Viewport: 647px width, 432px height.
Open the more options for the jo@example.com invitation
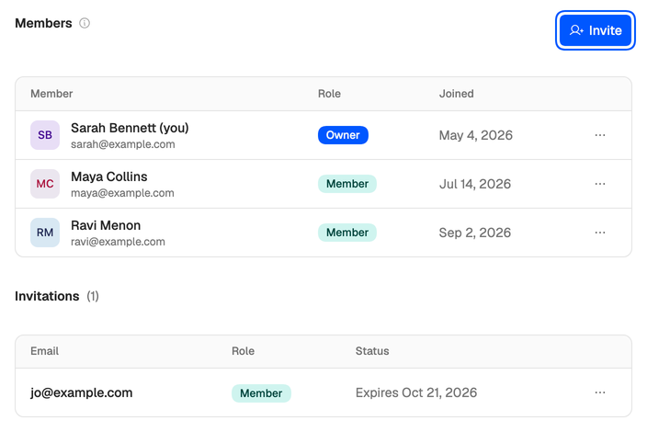click(x=600, y=392)
